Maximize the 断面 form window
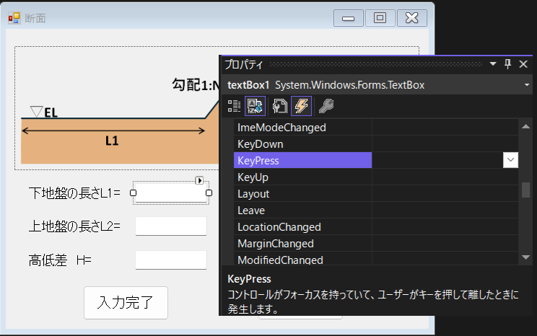The image size is (537, 336). tap(380, 18)
